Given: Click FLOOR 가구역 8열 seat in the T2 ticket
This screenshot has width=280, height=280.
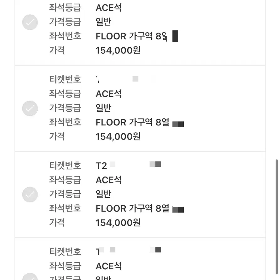Looking at the screenshot, I should click(x=140, y=209).
